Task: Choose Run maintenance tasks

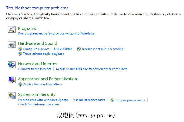Action: pos(89,100)
